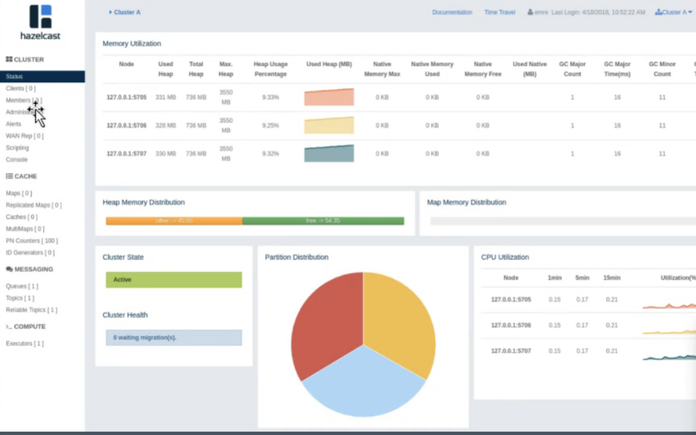
Task: Open Reliable Topics in Messaging section
Action: 31,310
